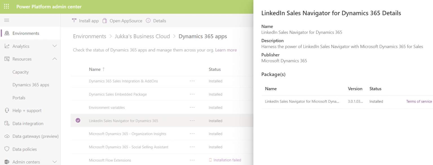The image size is (433, 165).
Task: Click the Open AppSource bag icon
Action: pyautogui.click(x=105, y=21)
